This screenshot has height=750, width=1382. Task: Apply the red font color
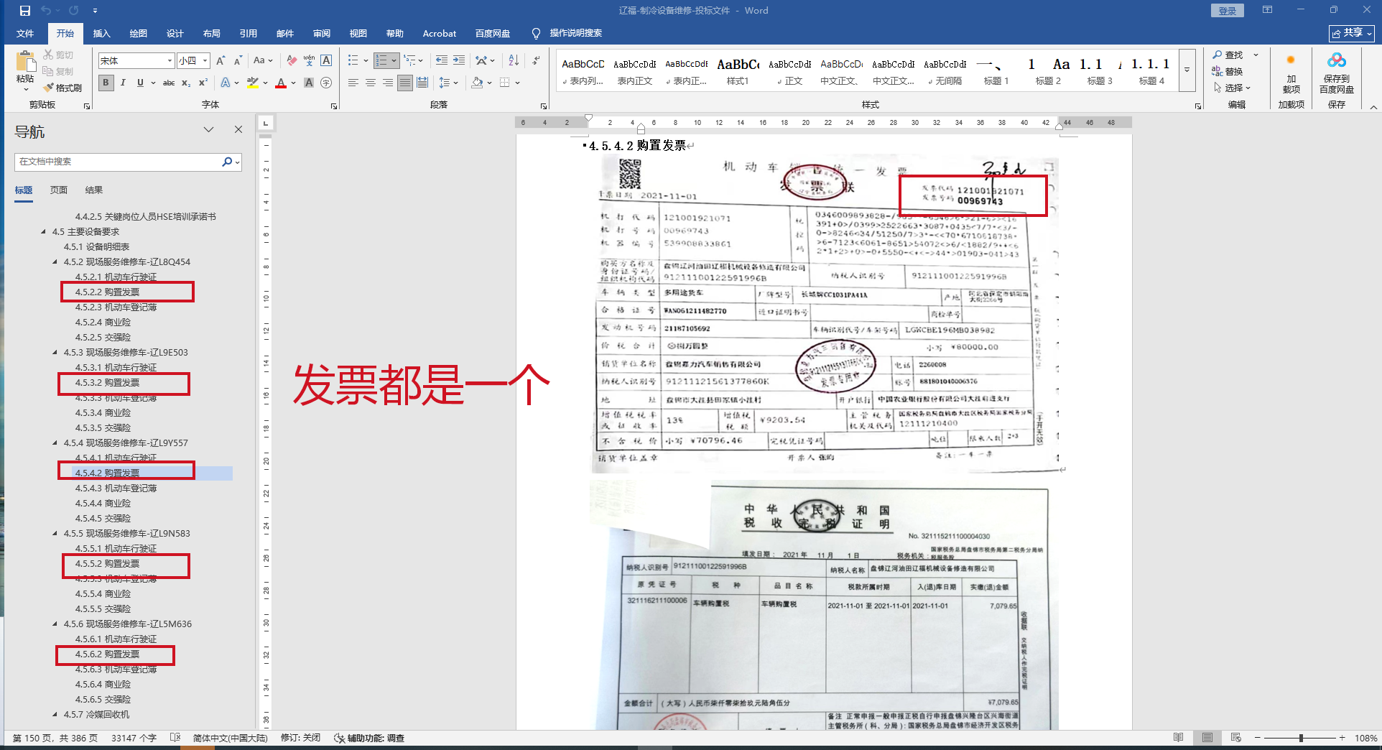tap(281, 83)
